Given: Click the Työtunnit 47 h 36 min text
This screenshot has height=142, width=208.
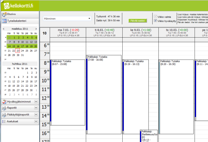Looking at the screenshot, I should [108, 17].
